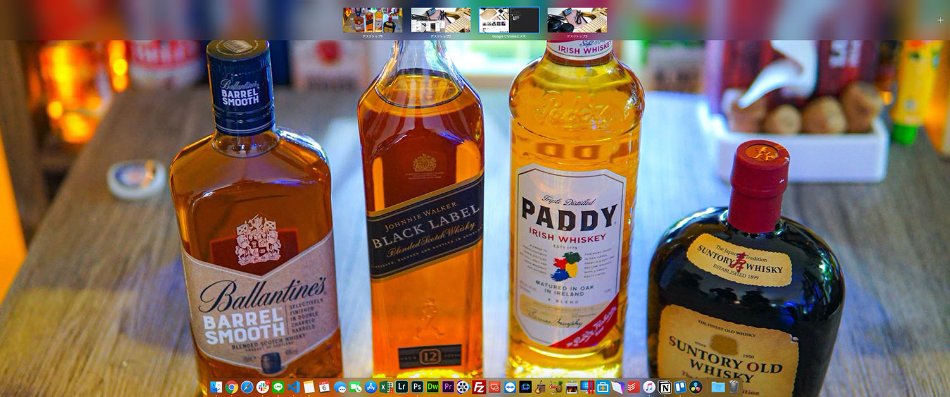The image size is (950, 397).
Task: Open Todoist from the Dock
Action: [x=633, y=387]
